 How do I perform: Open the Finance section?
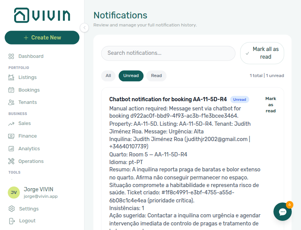point(28,136)
